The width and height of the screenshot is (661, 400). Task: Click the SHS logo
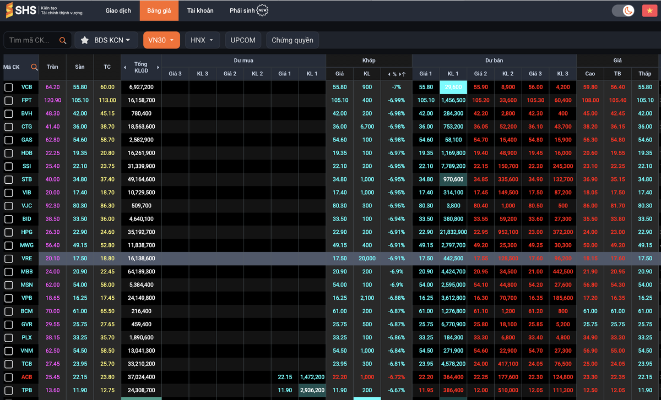[x=22, y=10]
